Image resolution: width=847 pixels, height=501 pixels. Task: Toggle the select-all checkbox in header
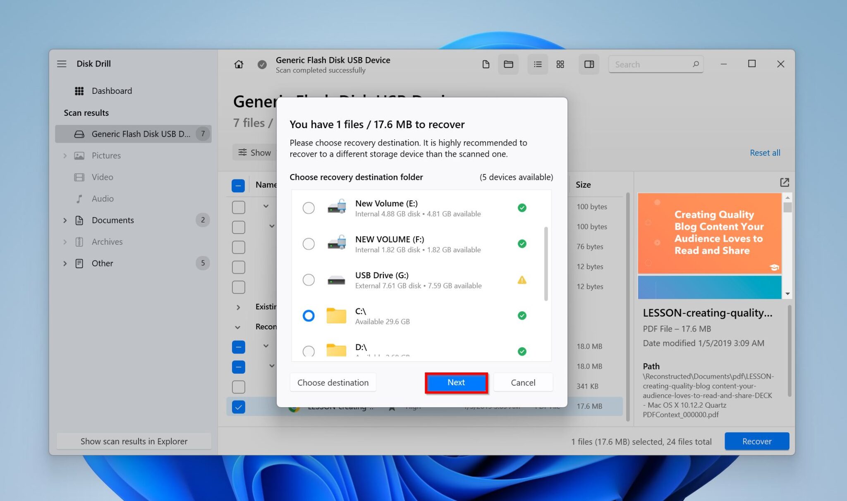[238, 186]
